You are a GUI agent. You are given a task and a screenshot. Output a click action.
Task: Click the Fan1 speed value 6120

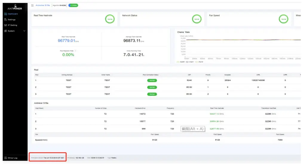pos(155,140)
